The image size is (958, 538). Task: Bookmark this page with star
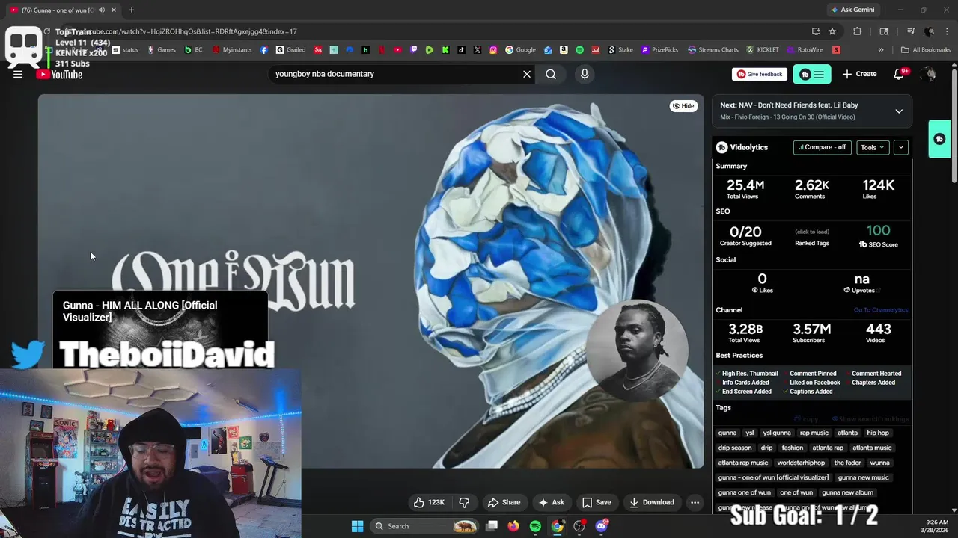[832, 31]
